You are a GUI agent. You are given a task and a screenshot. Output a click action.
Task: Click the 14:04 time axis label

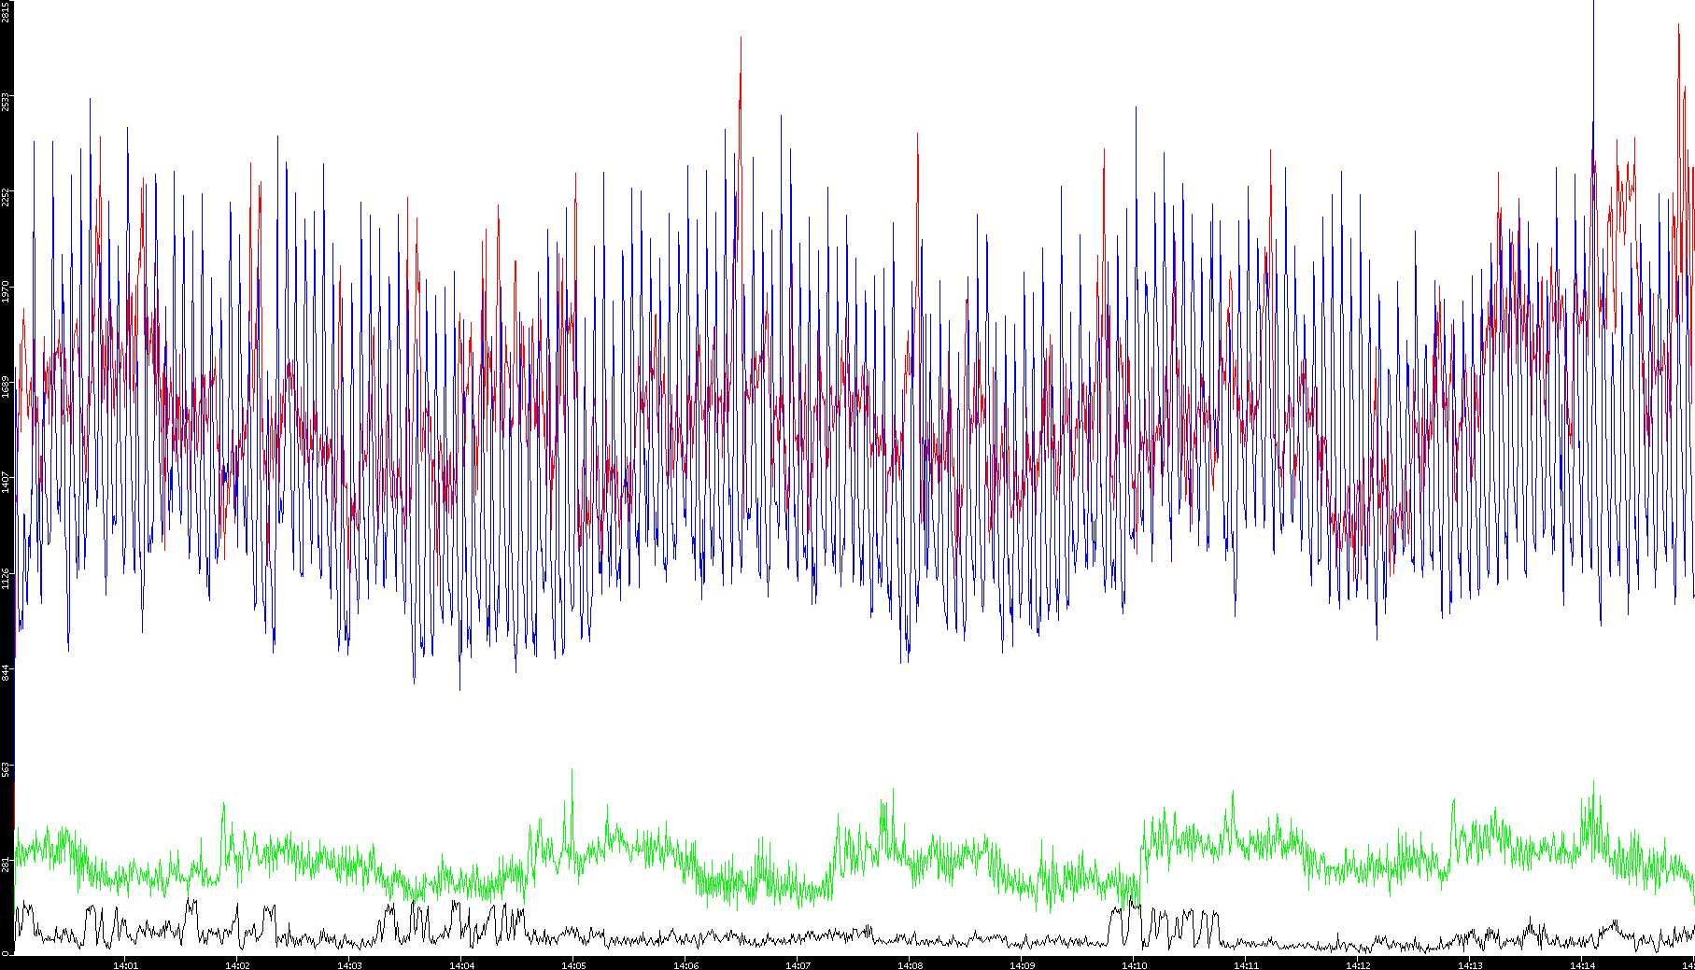coord(461,965)
